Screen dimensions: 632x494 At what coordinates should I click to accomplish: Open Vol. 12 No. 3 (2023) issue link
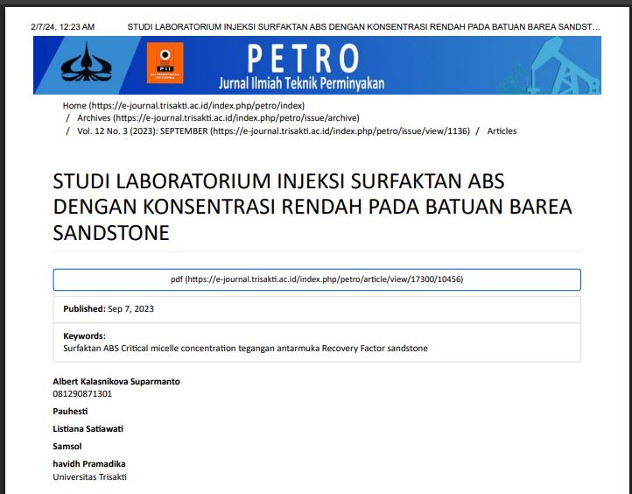(x=273, y=131)
